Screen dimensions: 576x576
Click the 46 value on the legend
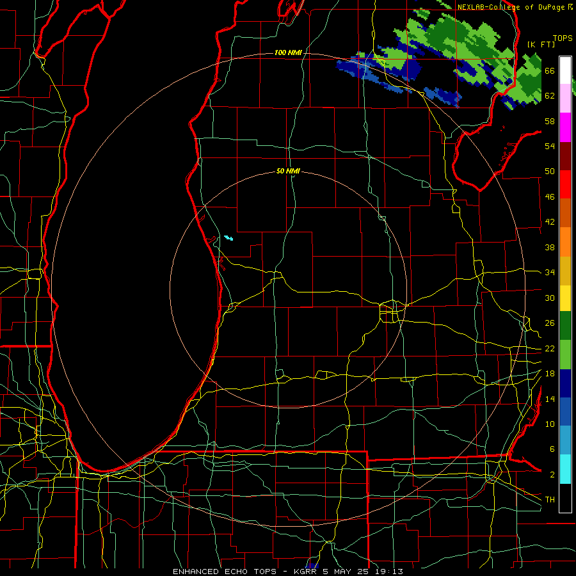[x=550, y=197]
